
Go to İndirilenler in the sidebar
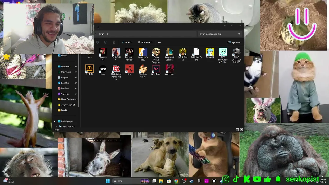point(64,72)
